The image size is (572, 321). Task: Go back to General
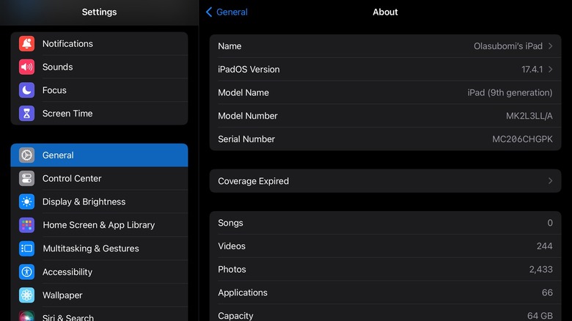click(227, 12)
